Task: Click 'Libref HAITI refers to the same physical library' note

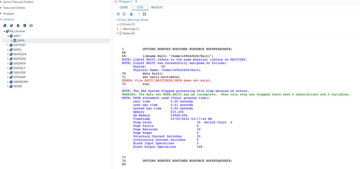Action: point(185,60)
